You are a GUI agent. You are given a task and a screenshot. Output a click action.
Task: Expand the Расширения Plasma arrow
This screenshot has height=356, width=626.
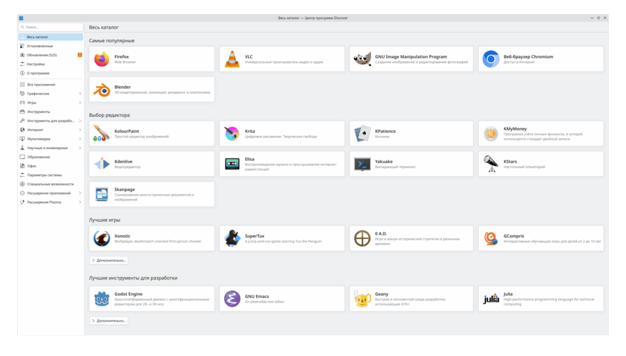point(80,202)
